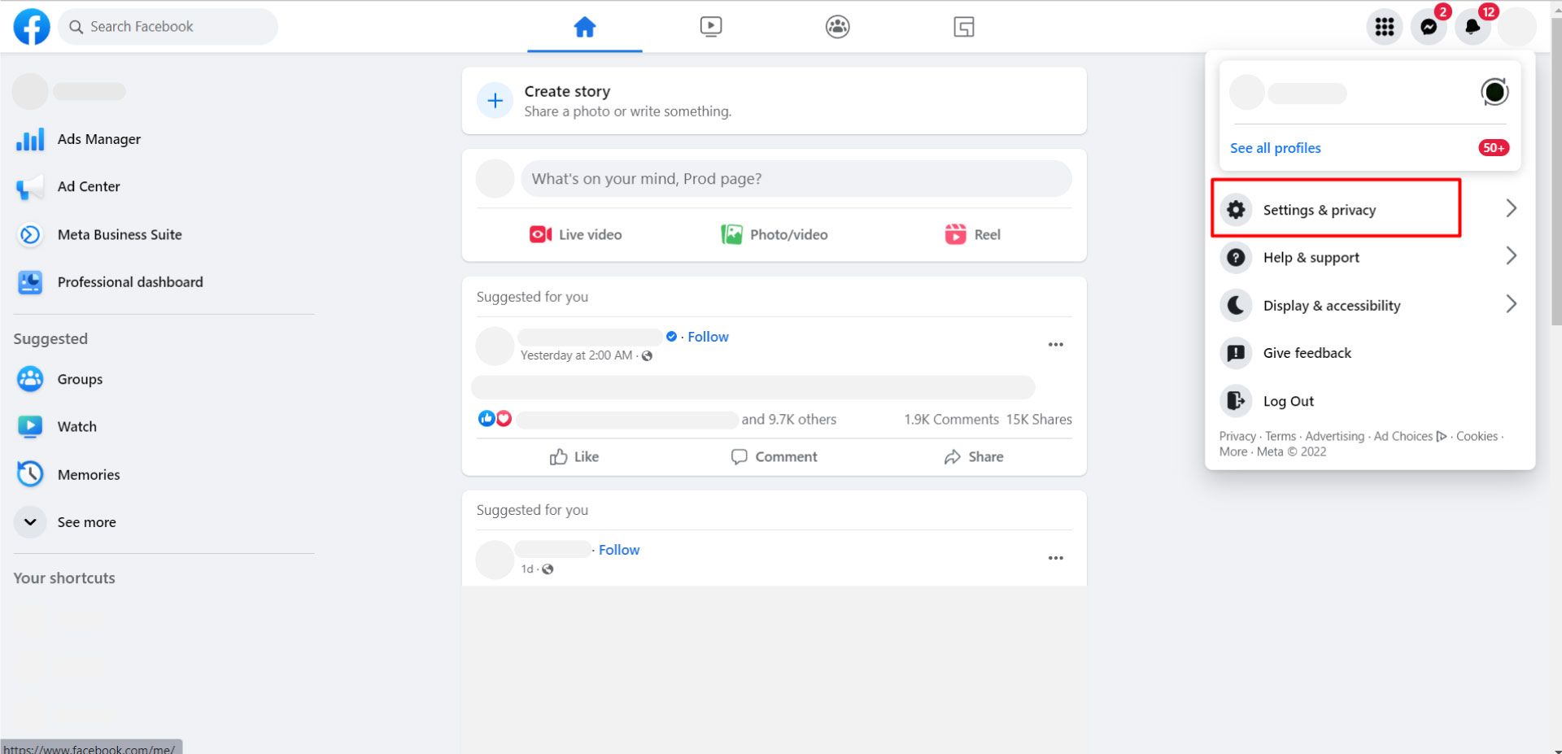Open options menu for the second suggested post
The height and width of the screenshot is (754, 1562).
(x=1055, y=558)
